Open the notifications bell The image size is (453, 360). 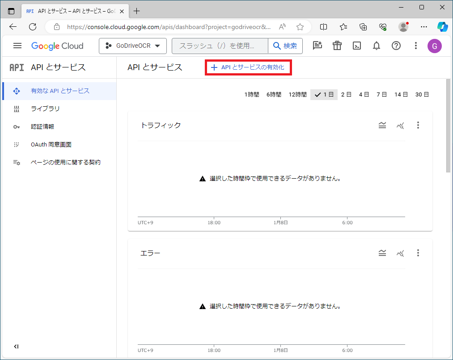pyautogui.click(x=377, y=46)
